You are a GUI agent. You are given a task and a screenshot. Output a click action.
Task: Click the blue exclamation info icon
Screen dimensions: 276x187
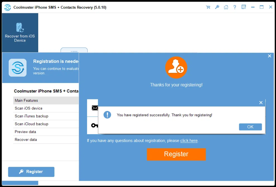(x=107, y=115)
